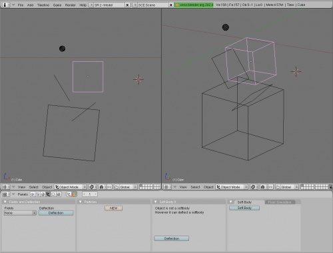Select Physics buttons sub-context icon

click(x=74, y=194)
